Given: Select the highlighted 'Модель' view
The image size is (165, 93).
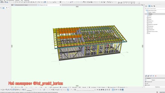Looking at the screenshot, I should [x=151, y=14].
